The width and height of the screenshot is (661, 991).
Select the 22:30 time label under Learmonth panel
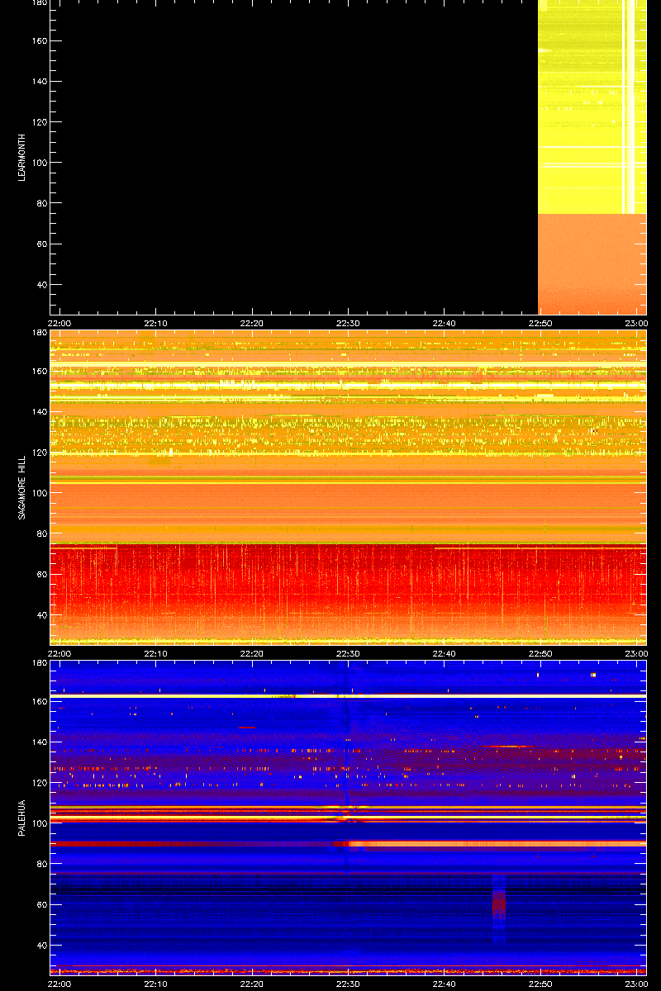point(348,323)
